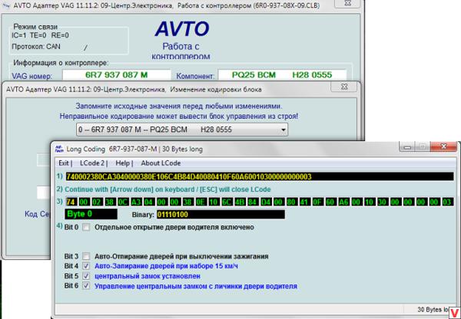Open the LCode 2 menu
The image size is (461, 319).
point(92,163)
